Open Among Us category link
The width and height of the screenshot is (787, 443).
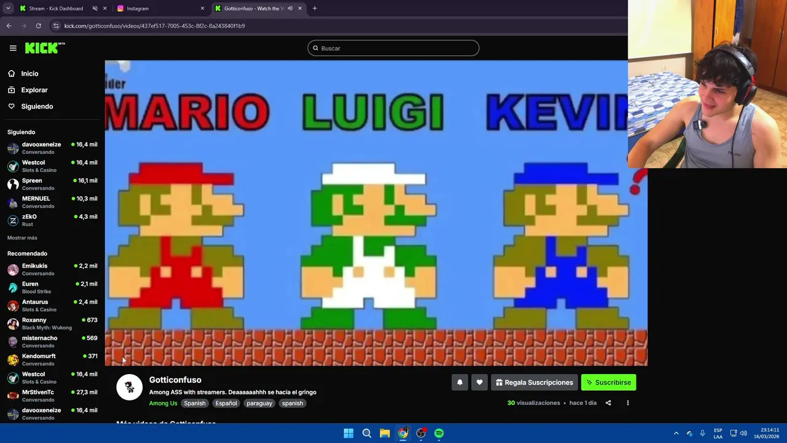click(163, 403)
